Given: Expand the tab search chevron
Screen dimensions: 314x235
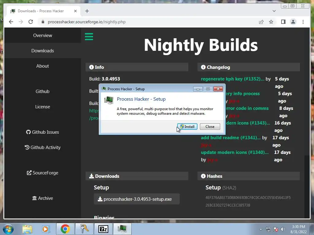Looking at the screenshot, I should click(x=274, y=11).
